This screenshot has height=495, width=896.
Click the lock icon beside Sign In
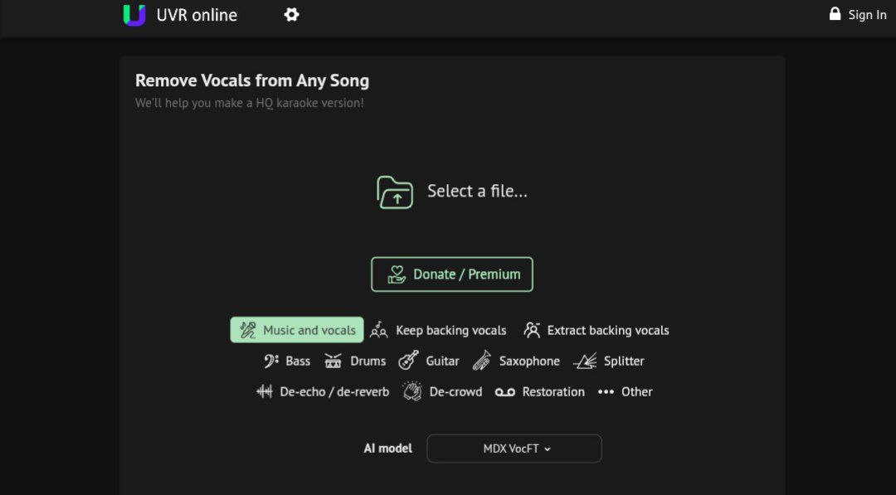point(835,14)
